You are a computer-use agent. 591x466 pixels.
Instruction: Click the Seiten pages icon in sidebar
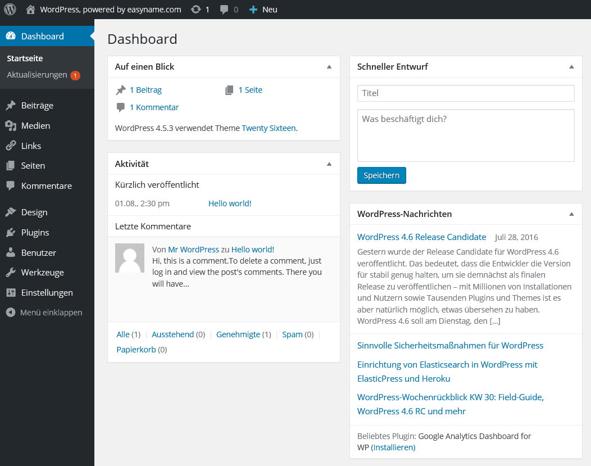pyautogui.click(x=11, y=165)
